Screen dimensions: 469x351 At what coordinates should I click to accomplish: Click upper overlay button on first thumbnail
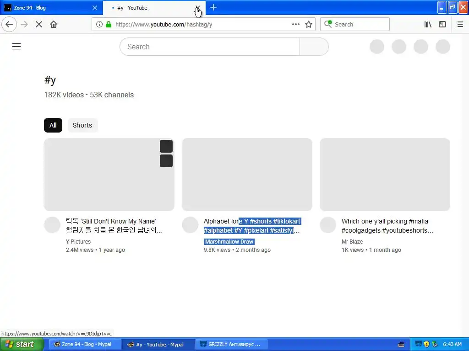(166, 146)
